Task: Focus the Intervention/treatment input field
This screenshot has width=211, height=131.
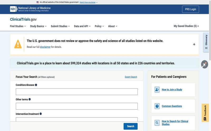Action: tap(77, 119)
